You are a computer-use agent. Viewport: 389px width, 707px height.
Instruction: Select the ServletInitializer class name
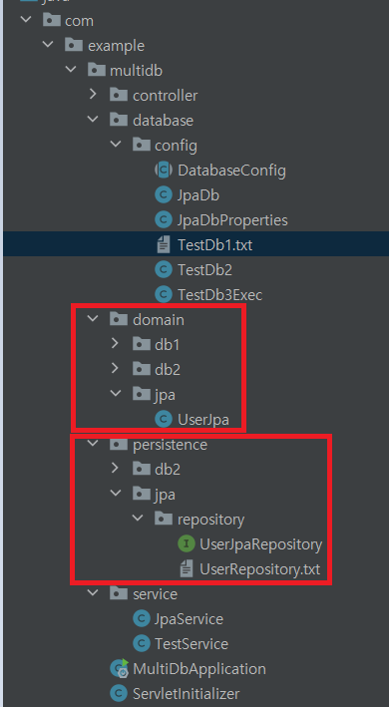pyautogui.click(x=187, y=693)
